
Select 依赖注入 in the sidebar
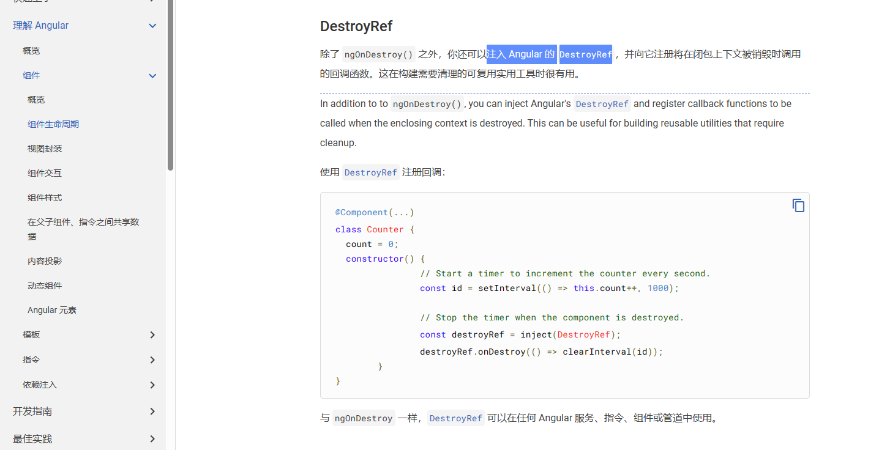40,385
